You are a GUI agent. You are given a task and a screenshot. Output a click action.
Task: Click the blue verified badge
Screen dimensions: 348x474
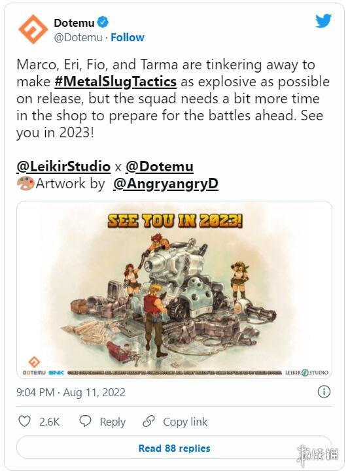pyautogui.click(x=103, y=22)
